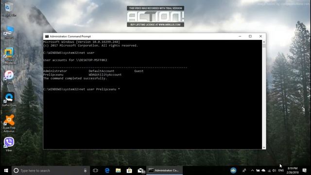
Task: Select the Avast Free Antivirus shortcut
Action: point(9,123)
